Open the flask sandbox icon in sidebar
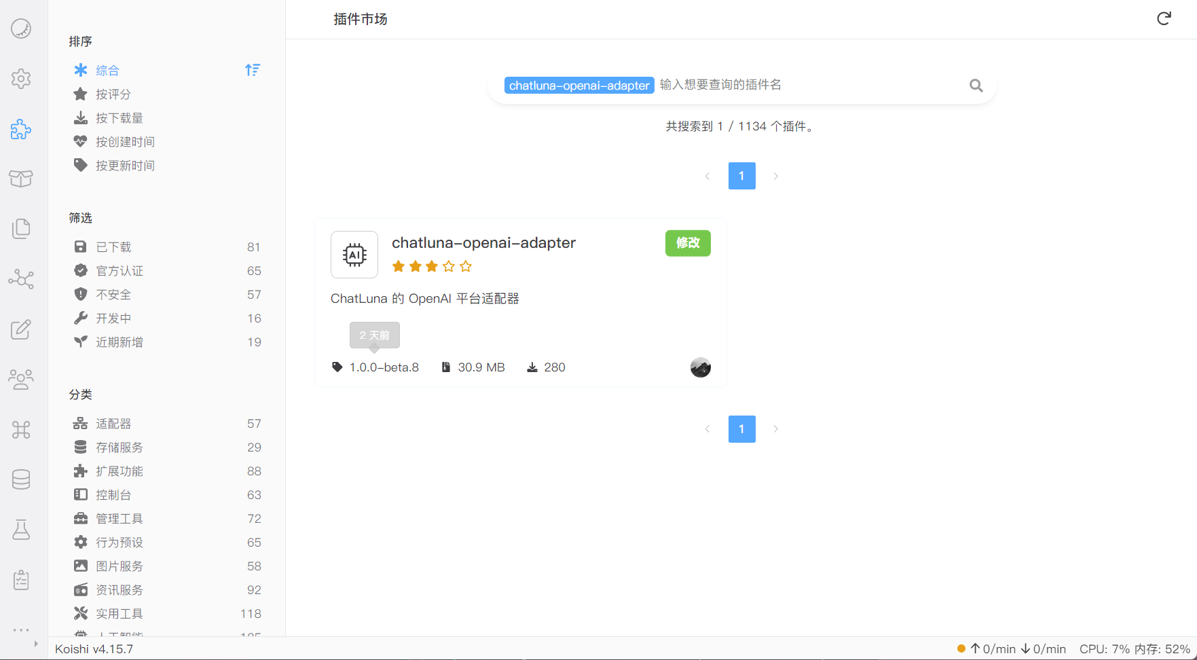This screenshot has height=660, width=1197. pyautogui.click(x=21, y=530)
